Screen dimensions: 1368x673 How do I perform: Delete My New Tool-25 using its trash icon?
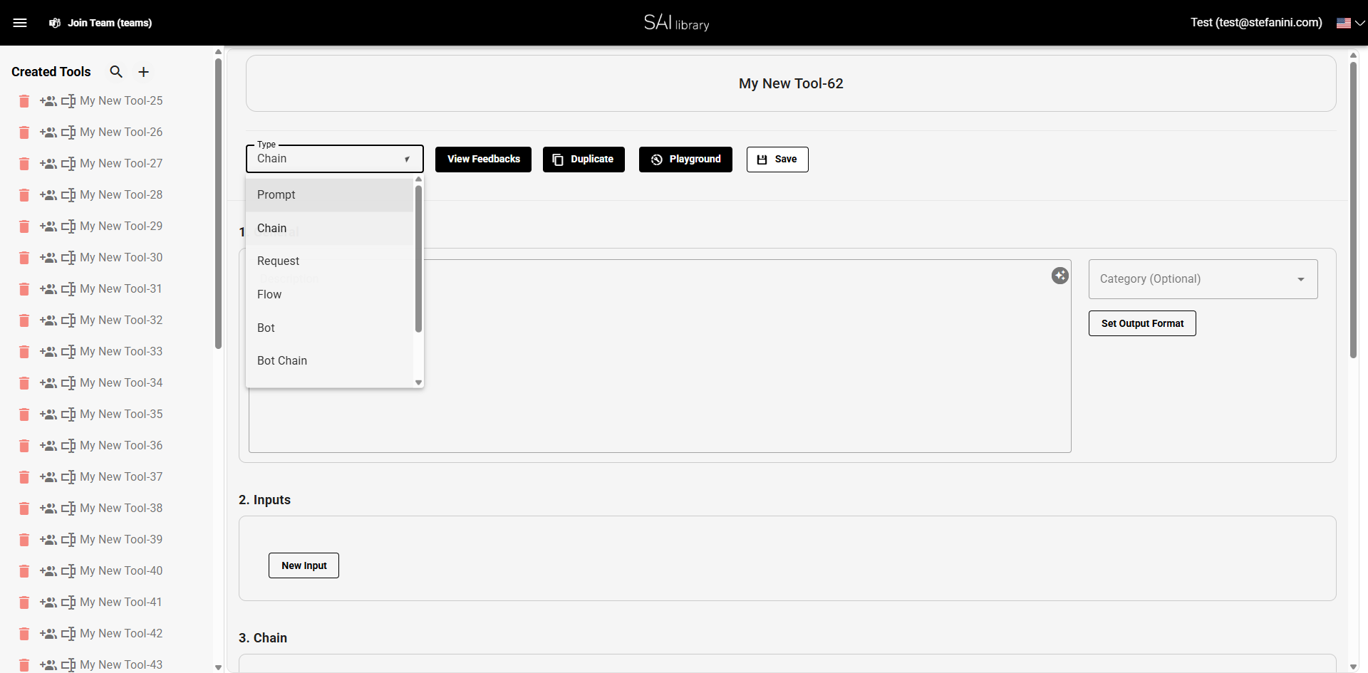coord(24,101)
